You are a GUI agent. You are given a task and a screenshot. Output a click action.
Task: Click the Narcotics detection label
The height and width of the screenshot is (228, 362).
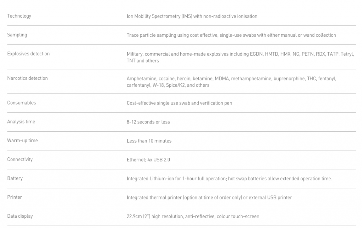coord(27,78)
